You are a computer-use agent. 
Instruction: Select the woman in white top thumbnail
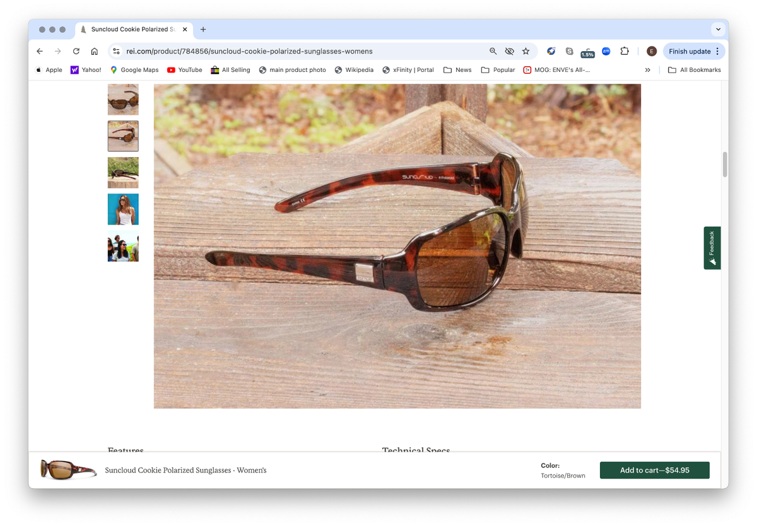click(123, 209)
